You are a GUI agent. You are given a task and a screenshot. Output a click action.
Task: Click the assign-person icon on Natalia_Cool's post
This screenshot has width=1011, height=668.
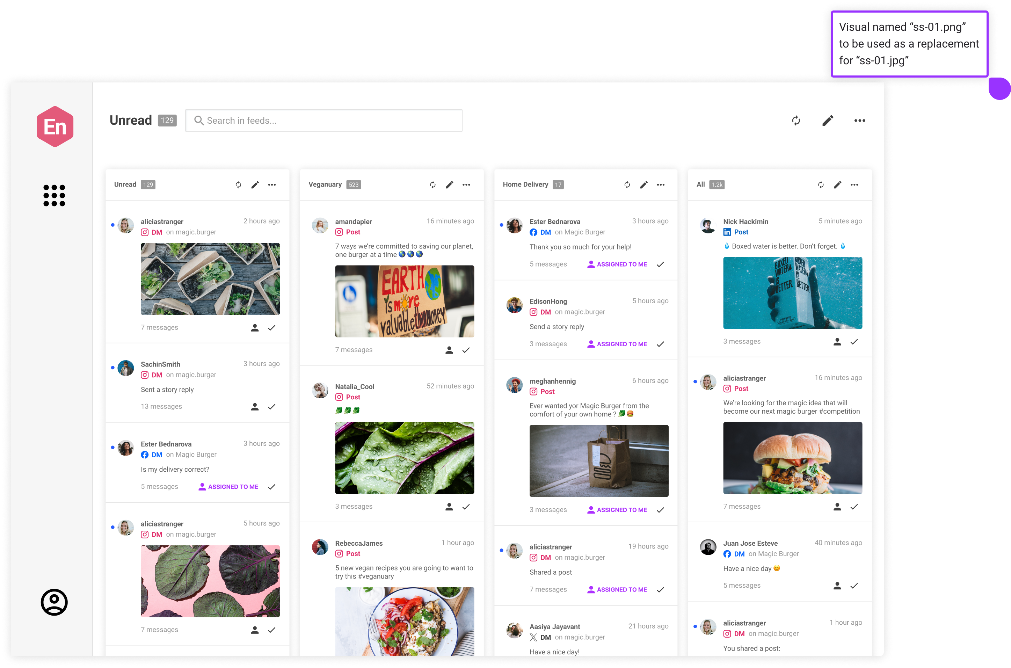pos(449,507)
